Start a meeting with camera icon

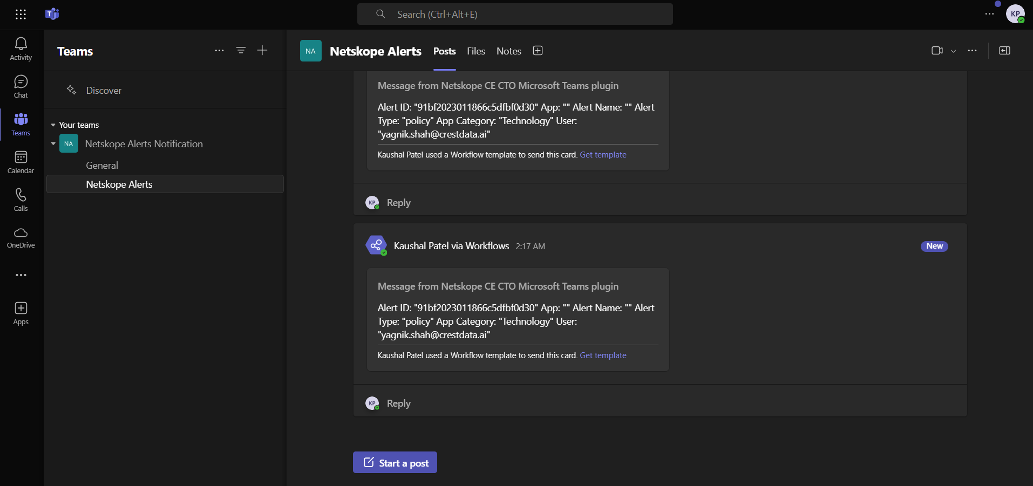(937, 51)
